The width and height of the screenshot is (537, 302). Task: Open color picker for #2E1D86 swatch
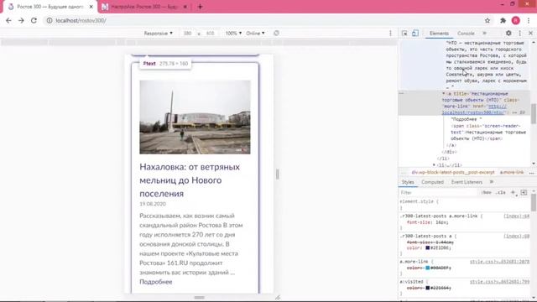[x=427, y=248]
